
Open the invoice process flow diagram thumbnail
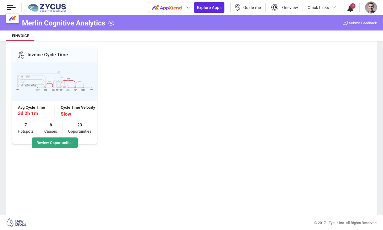[55, 81]
